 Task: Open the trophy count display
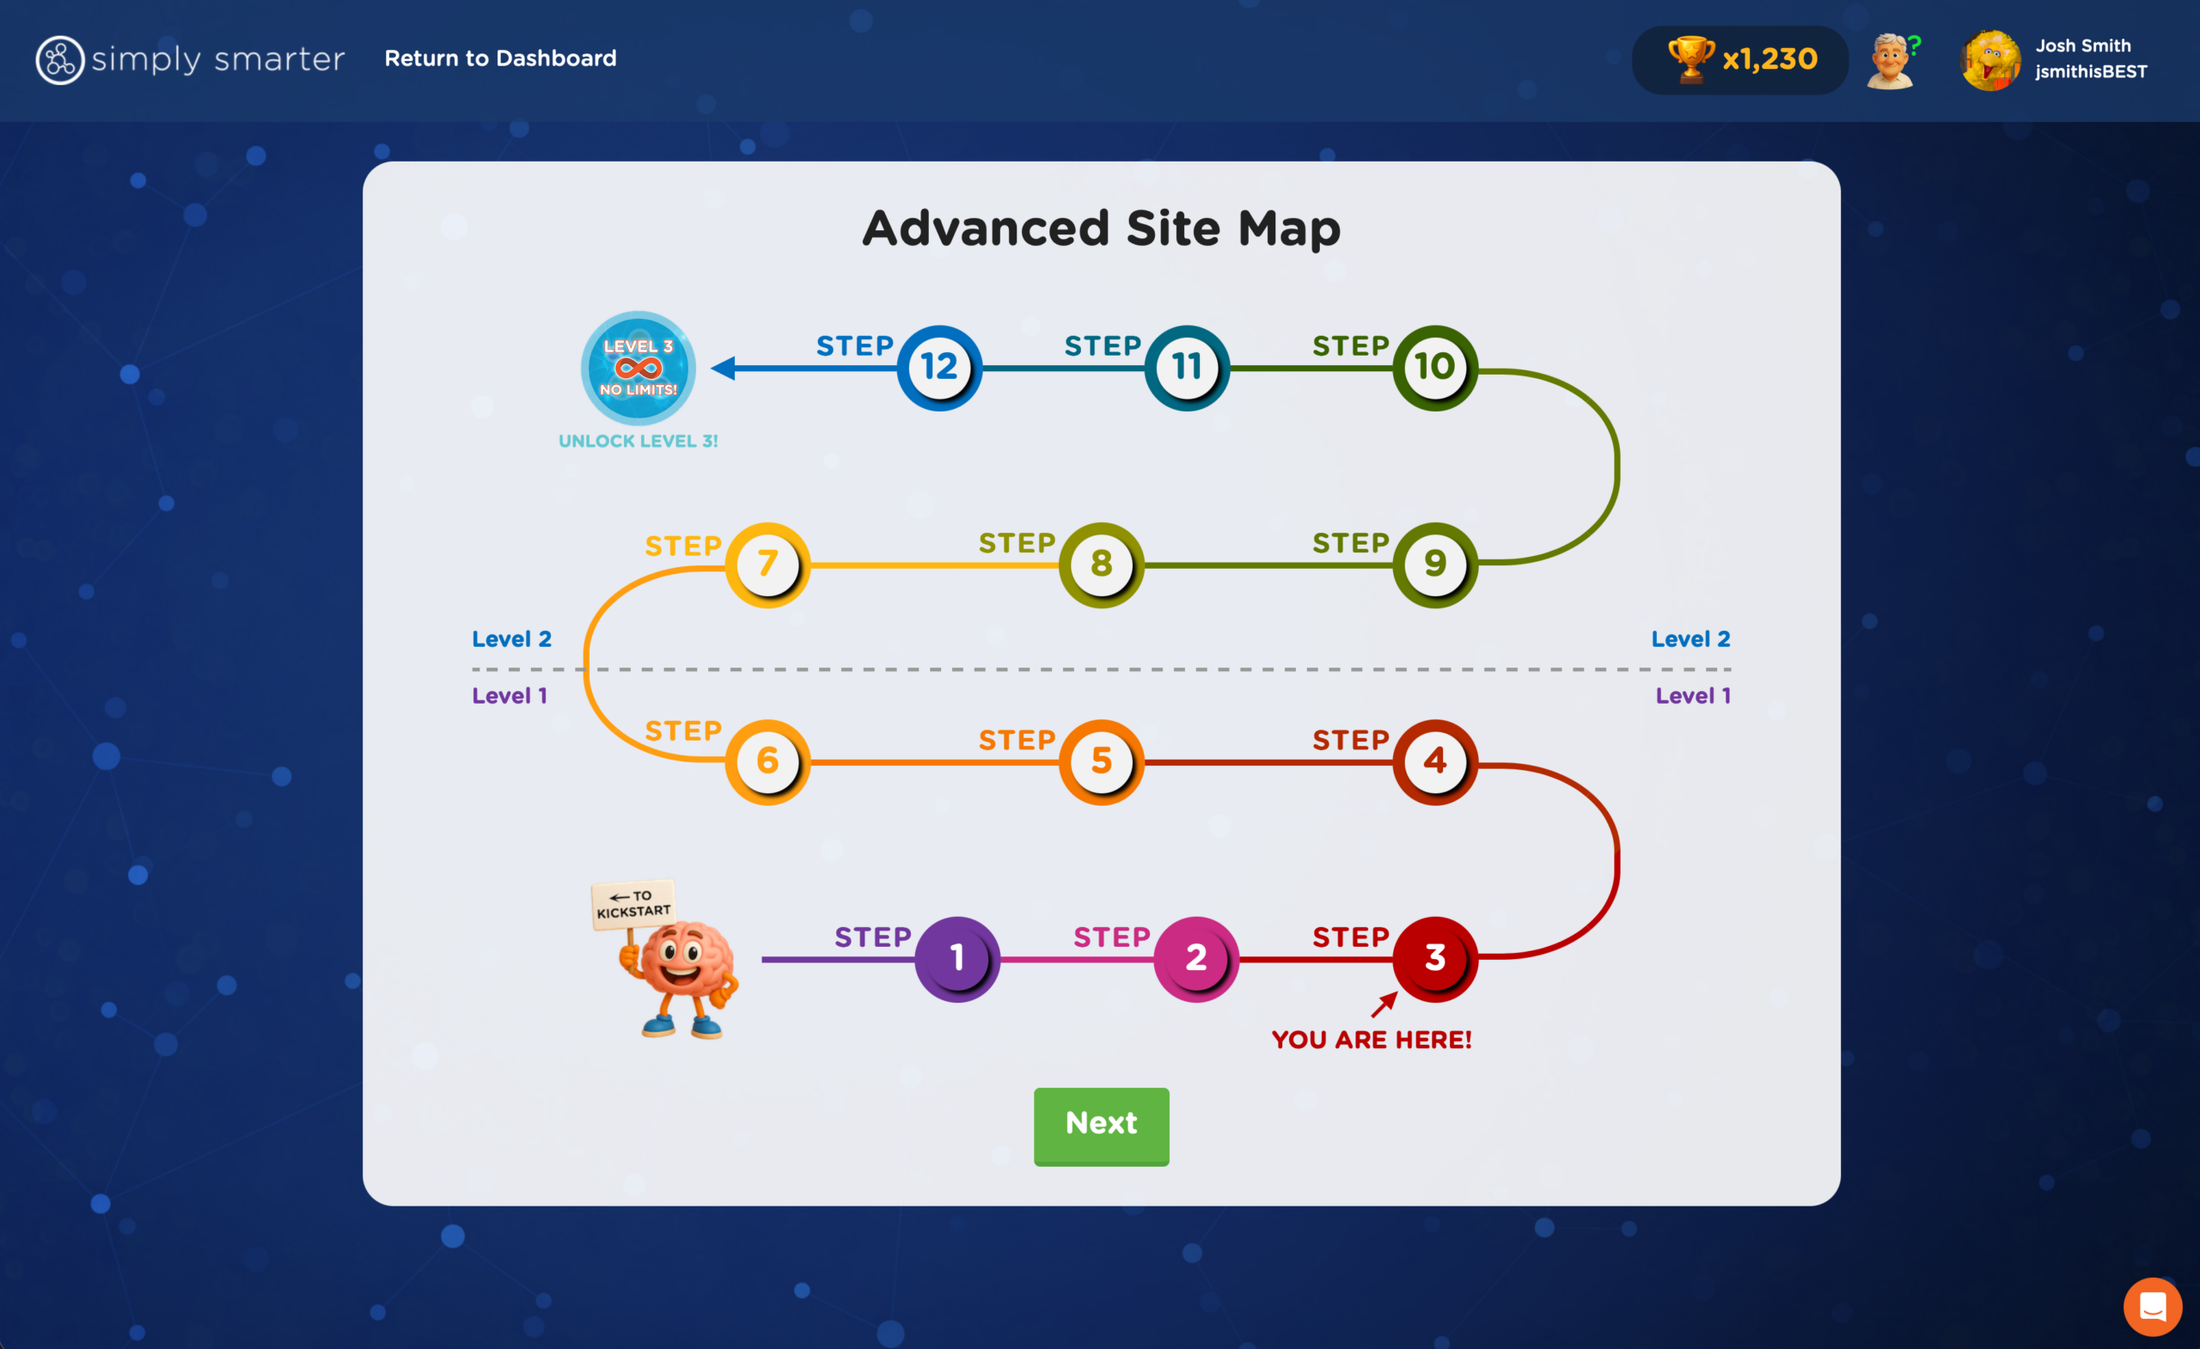(1739, 59)
